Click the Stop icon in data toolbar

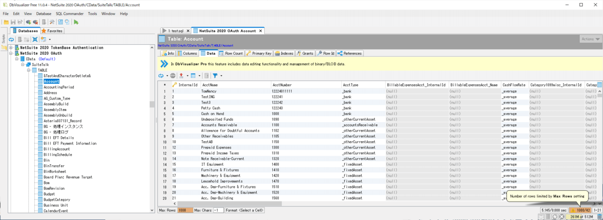tap(173, 75)
